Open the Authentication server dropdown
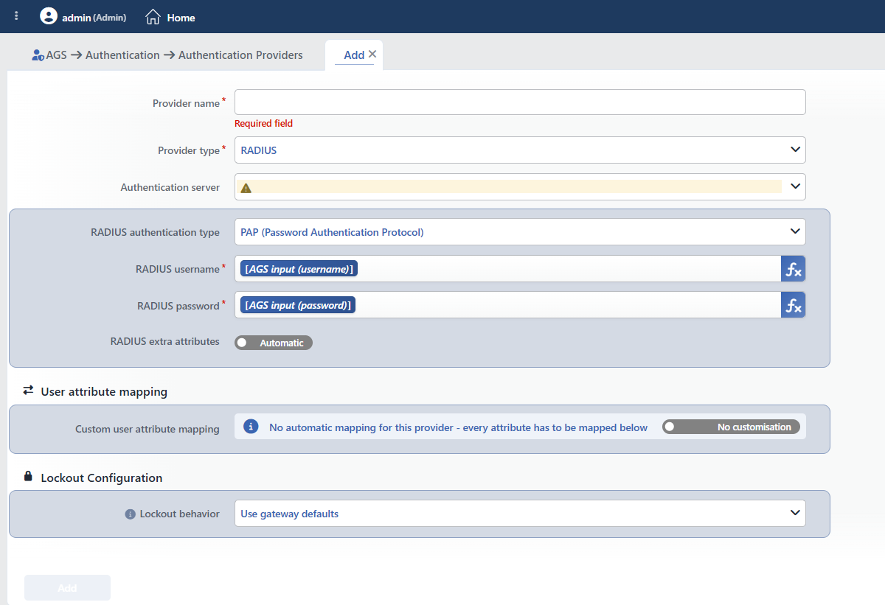The width and height of the screenshot is (885, 605). (520, 187)
